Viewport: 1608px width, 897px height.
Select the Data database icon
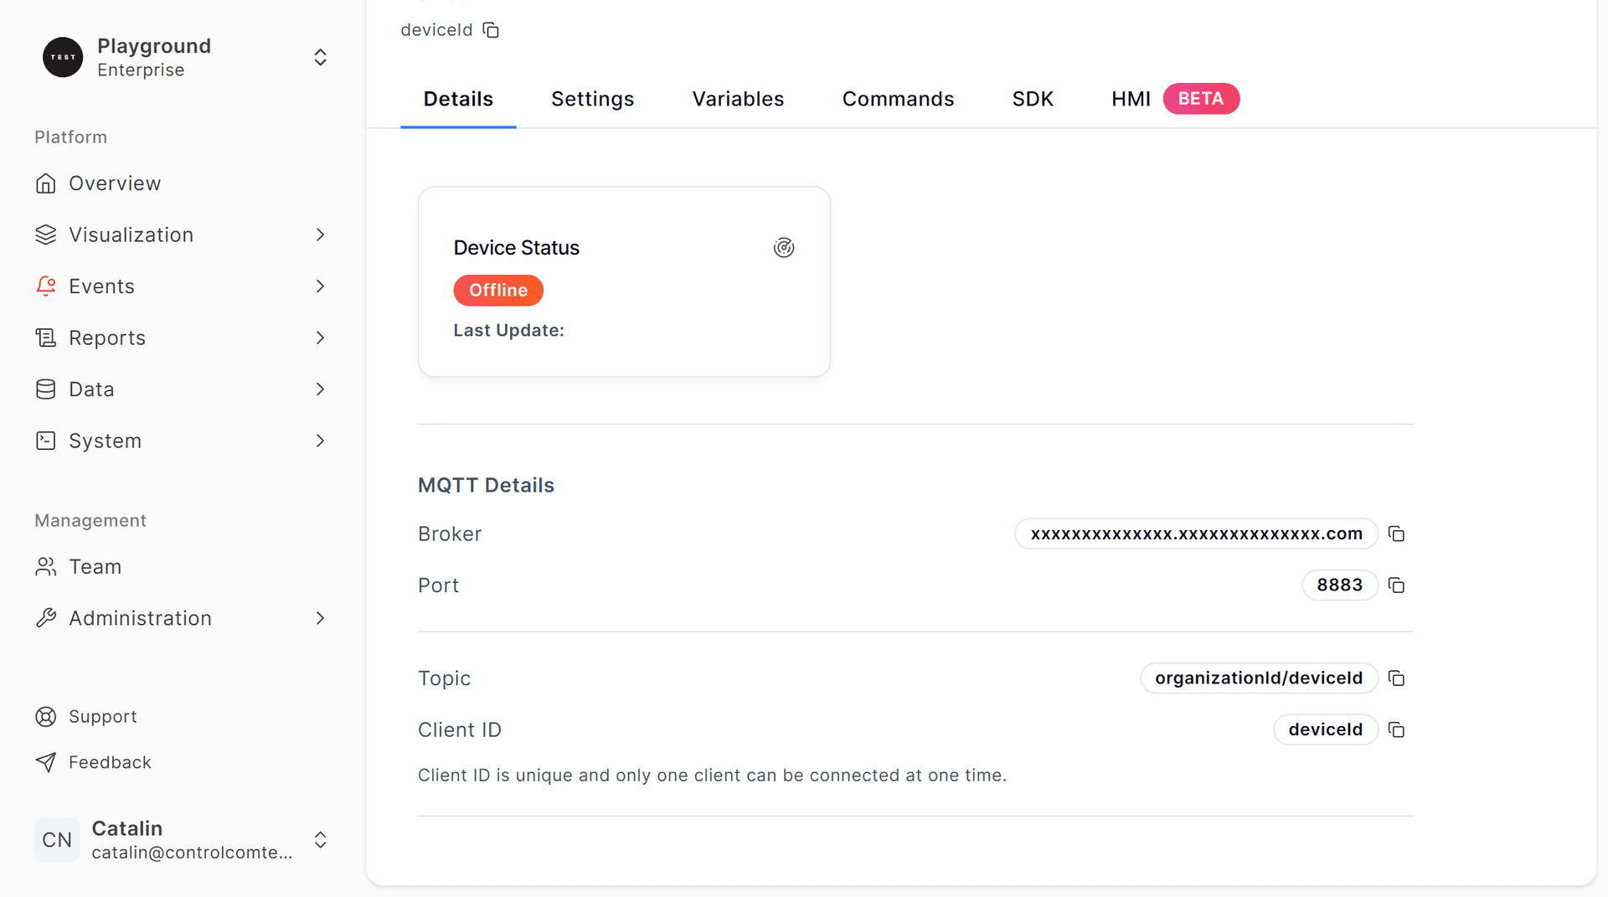coord(46,389)
